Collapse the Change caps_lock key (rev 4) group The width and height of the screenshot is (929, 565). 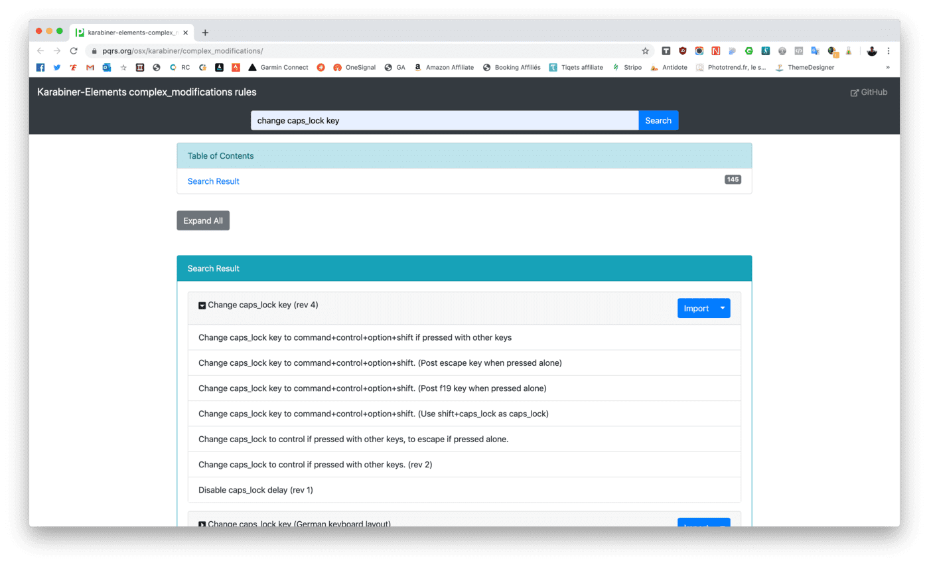click(x=202, y=305)
